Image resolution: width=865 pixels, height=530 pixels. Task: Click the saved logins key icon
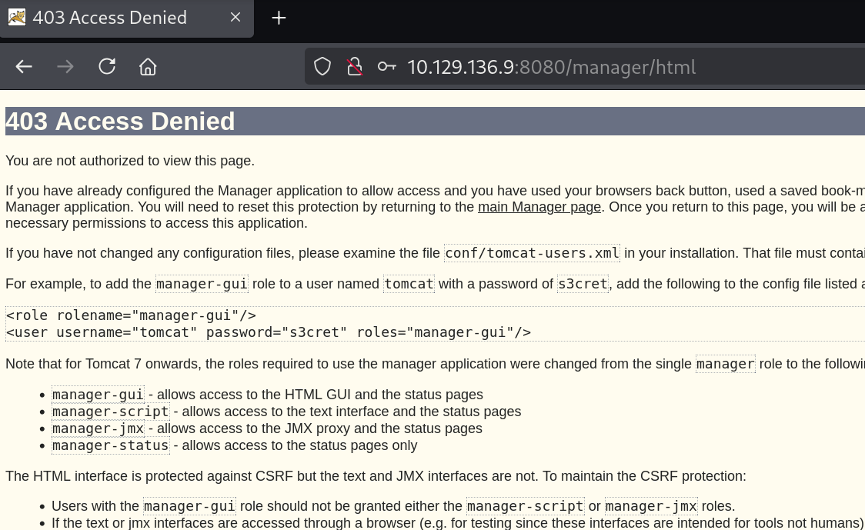(386, 67)
